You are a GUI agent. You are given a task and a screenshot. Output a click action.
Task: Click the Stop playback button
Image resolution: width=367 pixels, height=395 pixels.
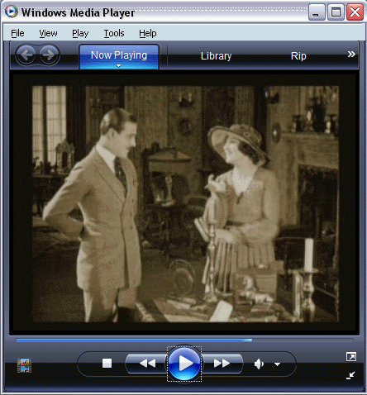click(x=107, y=363)
